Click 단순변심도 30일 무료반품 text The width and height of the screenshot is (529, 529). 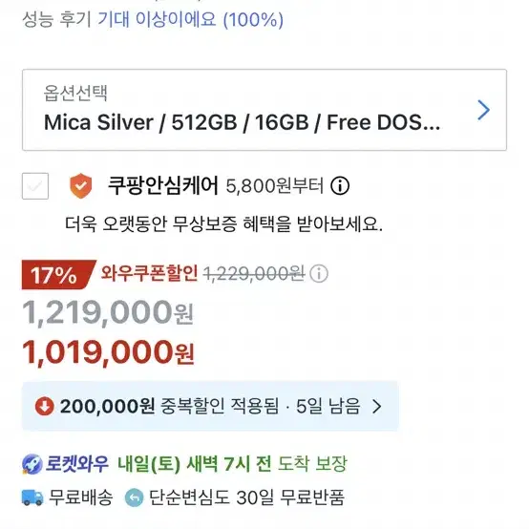click(246, 497)
